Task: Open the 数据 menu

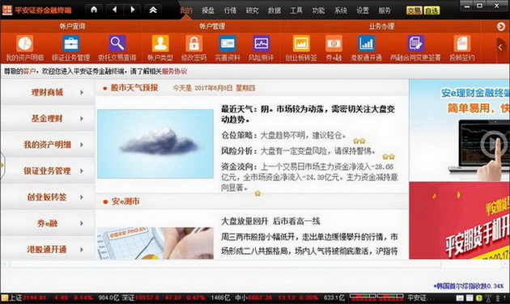Action: 274,11
